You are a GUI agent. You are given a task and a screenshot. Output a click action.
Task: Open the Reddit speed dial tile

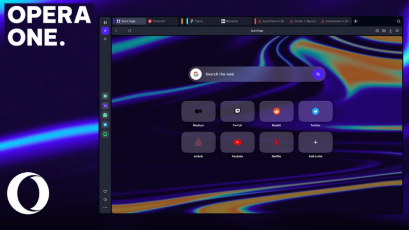pos(277,111)
